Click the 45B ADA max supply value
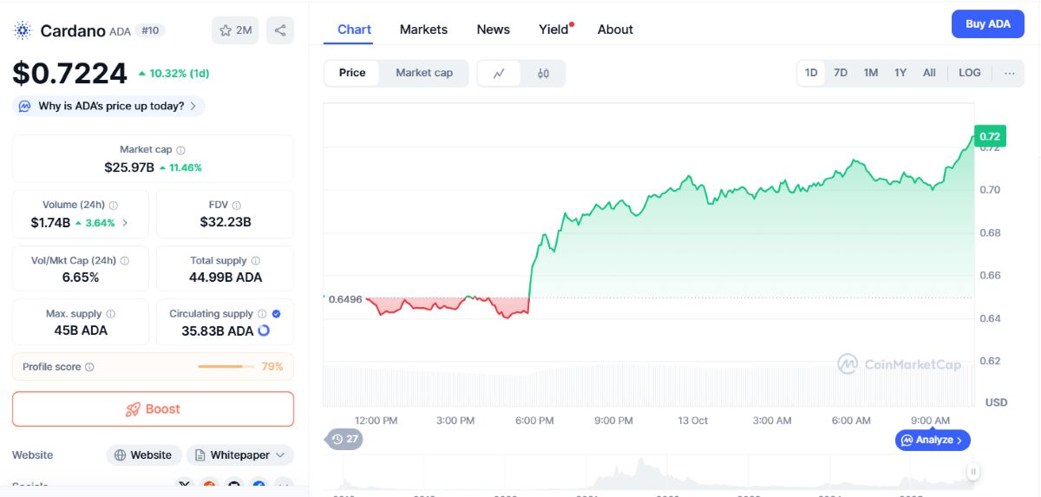The width and height of the screenshot is (1041, 497). point(81,330)
